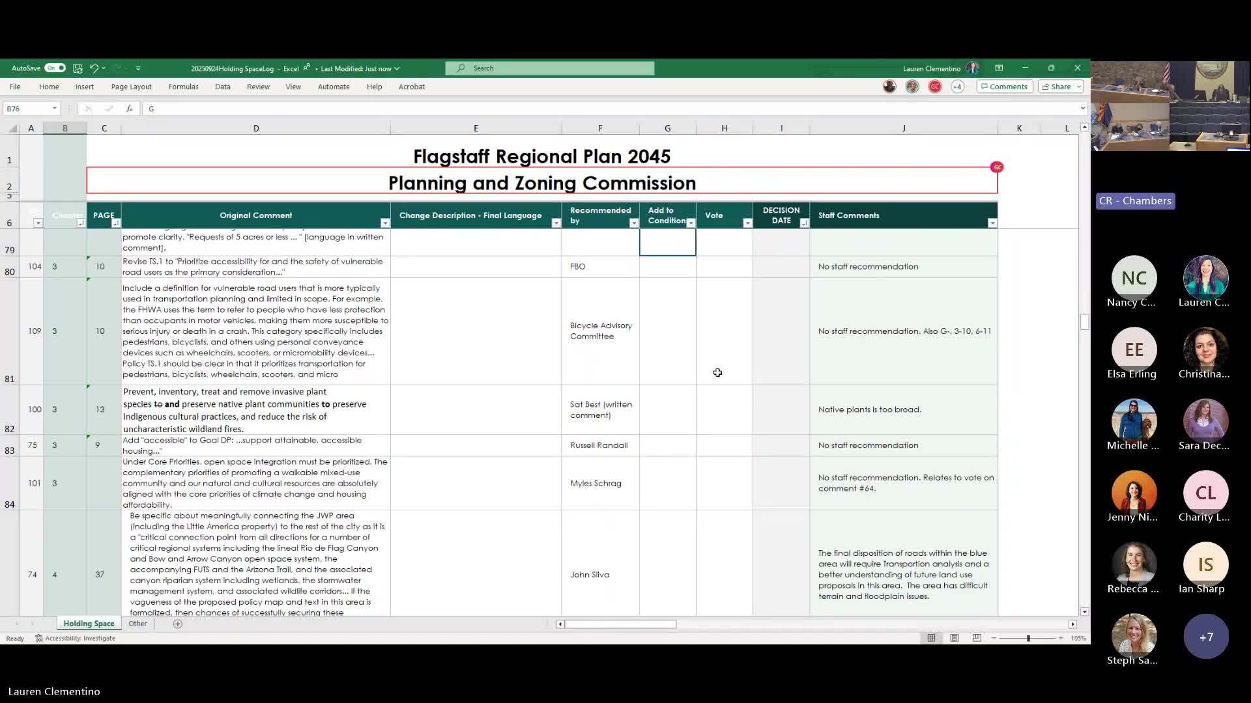Switch to Page Layout view icon

tap(954, 638)
